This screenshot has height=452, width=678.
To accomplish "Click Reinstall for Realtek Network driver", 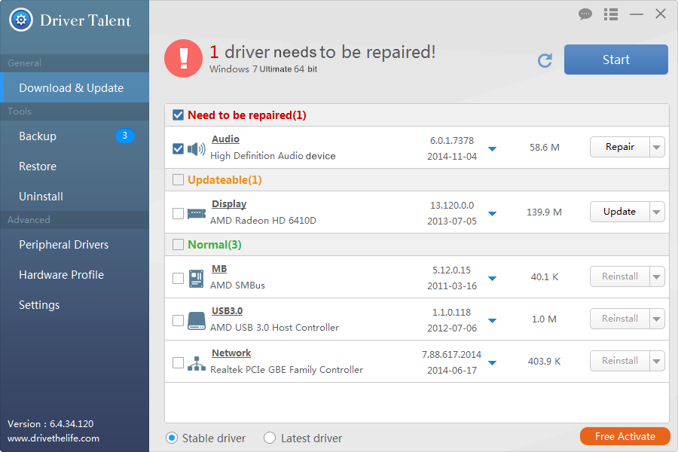I will pyautogui.click(x=620, y=361).
